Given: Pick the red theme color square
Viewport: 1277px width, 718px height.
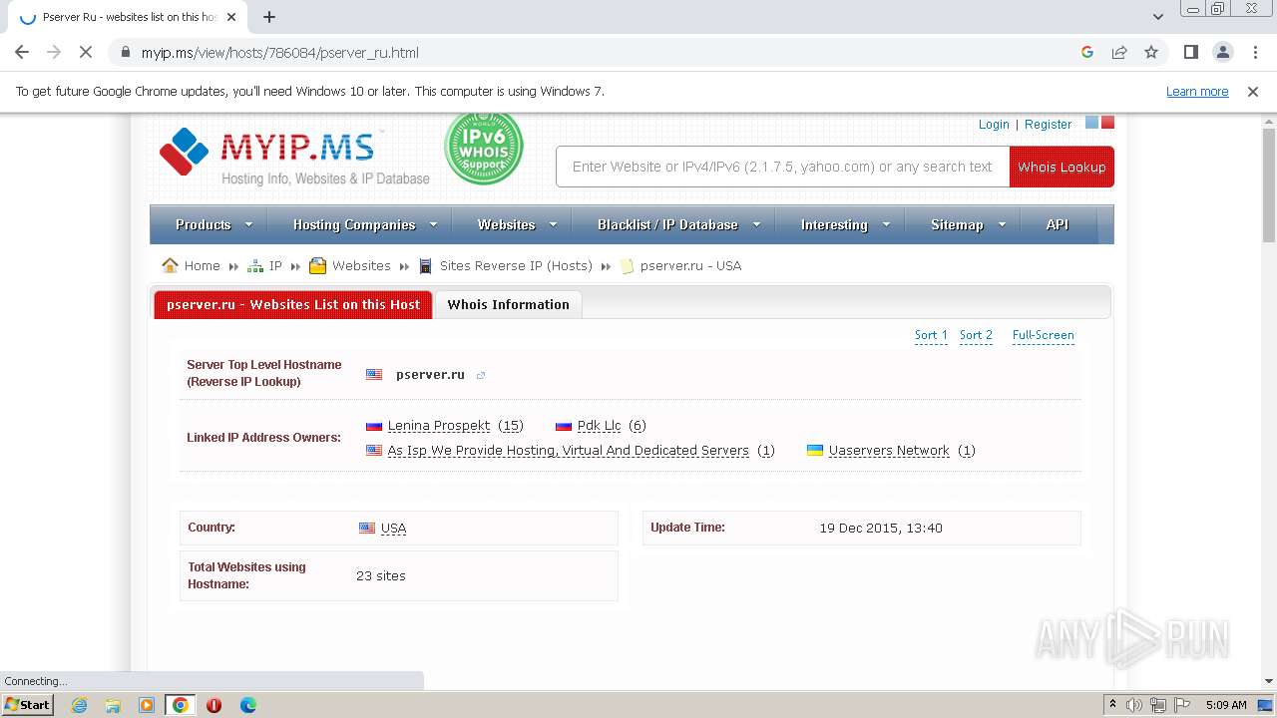Looking at the screenshot, I should (x=1107, y=123).
